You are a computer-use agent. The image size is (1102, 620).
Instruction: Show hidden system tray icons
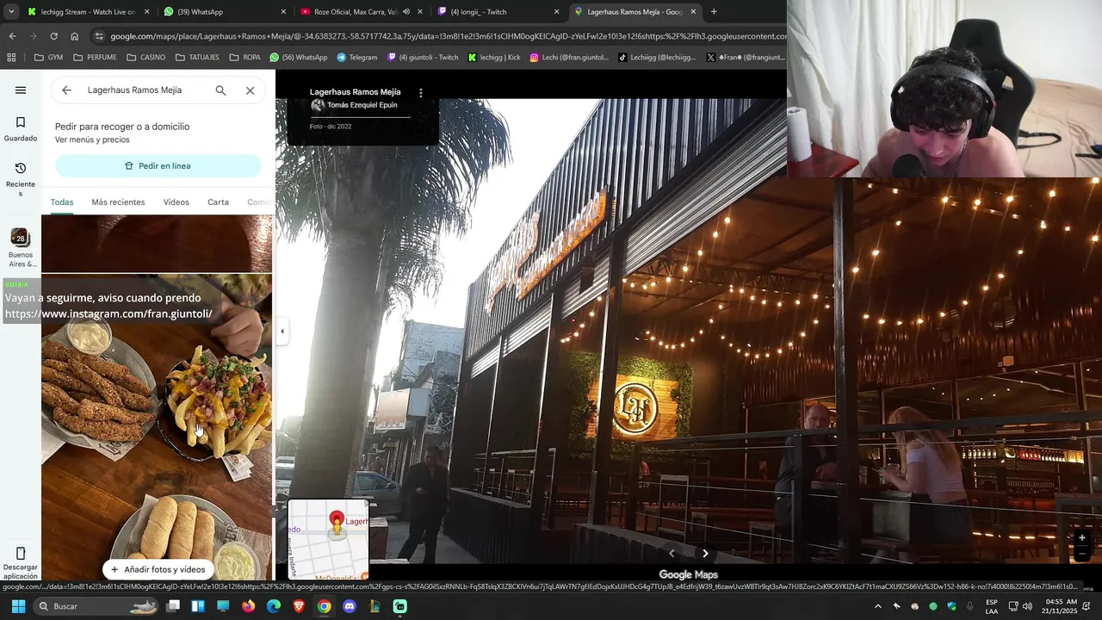[877, 606]
